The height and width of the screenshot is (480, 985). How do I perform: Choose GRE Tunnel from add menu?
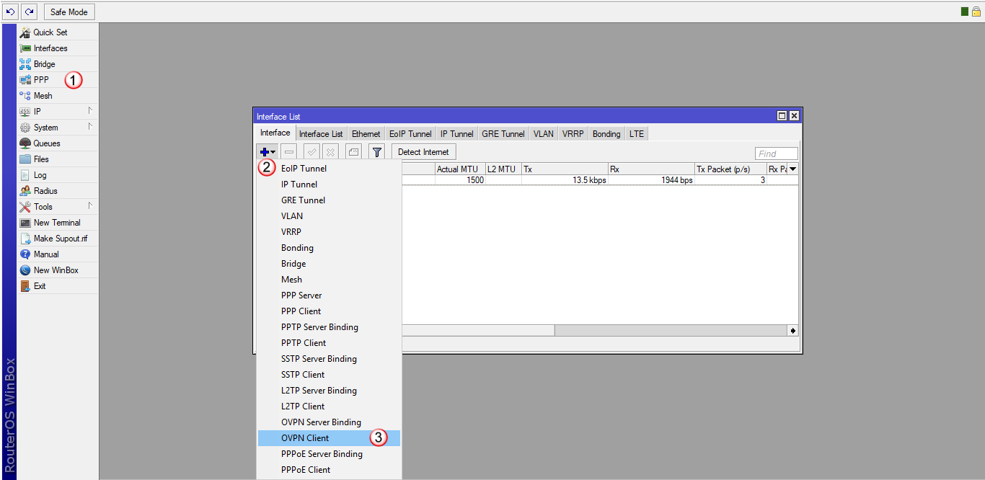(329, 200)
